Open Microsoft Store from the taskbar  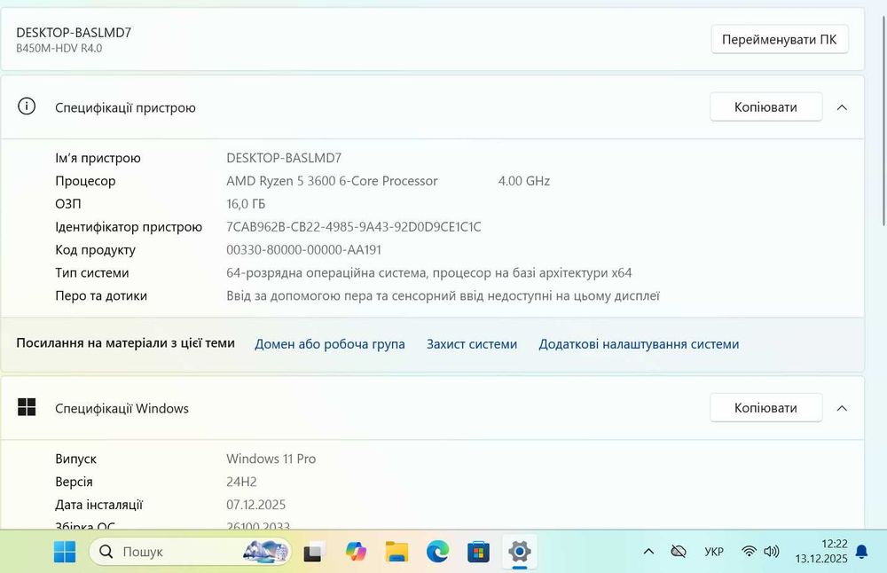478,552
